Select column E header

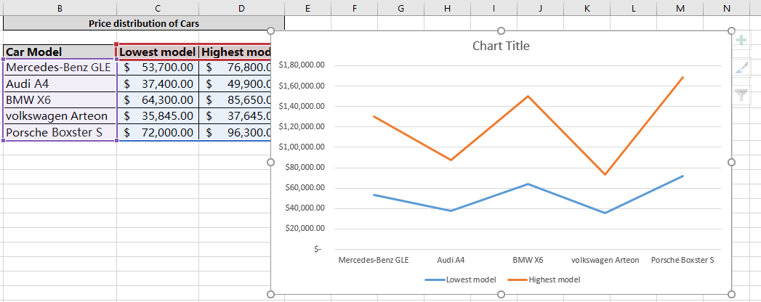tap(307, 8)
